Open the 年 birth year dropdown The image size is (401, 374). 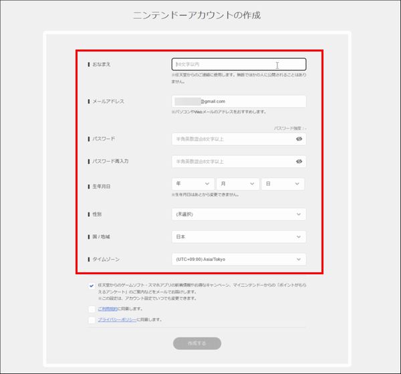193,184
